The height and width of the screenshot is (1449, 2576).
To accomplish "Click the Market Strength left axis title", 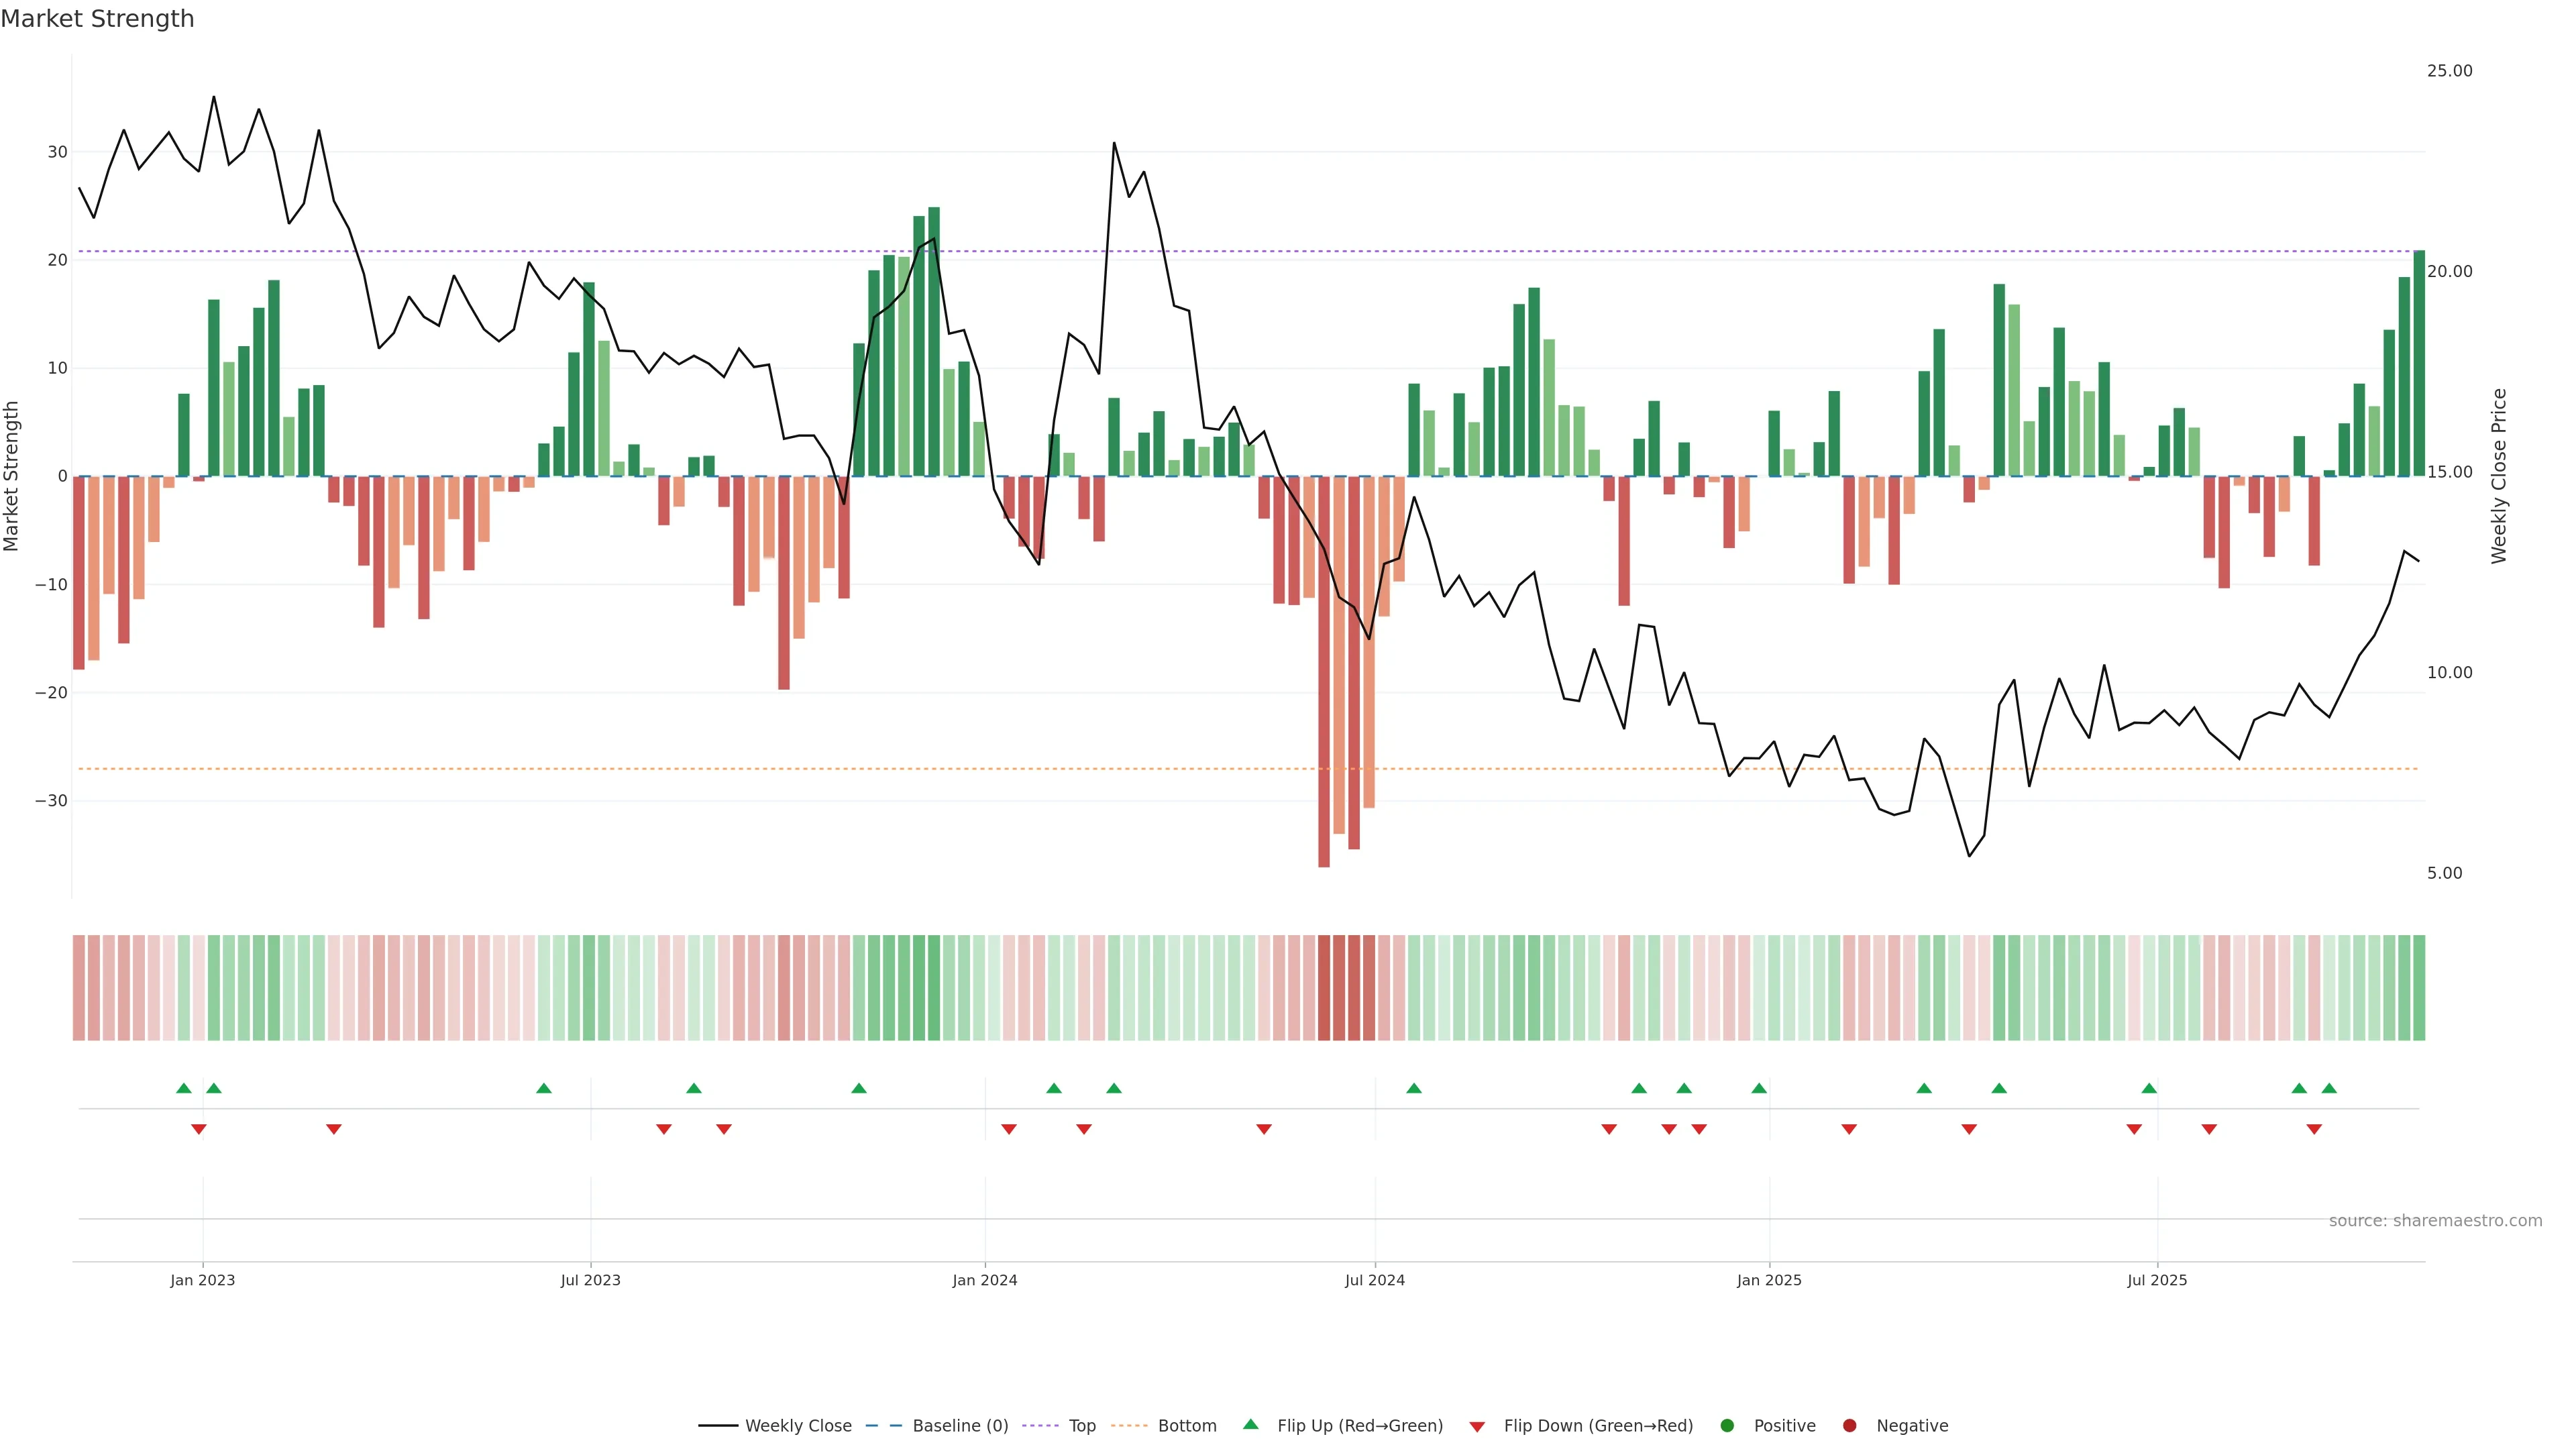I will coord(12,476).
